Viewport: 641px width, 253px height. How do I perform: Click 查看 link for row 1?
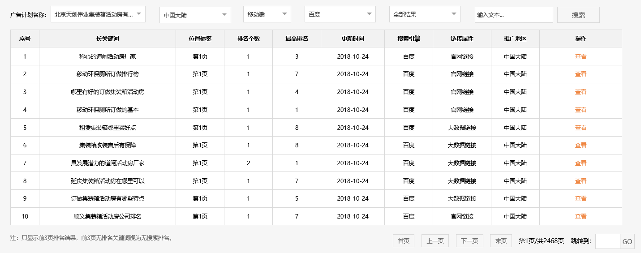581,56
